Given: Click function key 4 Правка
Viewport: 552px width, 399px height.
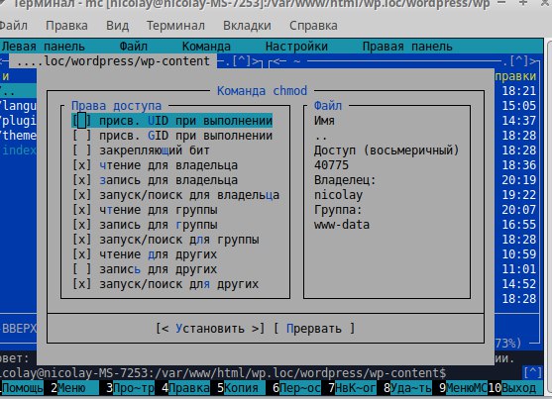Looking at the screenshot, I should point(185,388).
